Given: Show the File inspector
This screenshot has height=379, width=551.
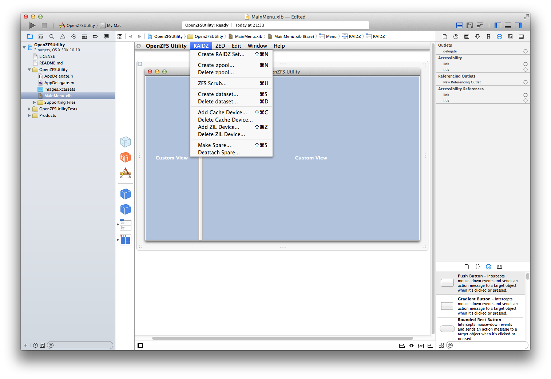Looking at the screenshot, I should coord(445,36).
